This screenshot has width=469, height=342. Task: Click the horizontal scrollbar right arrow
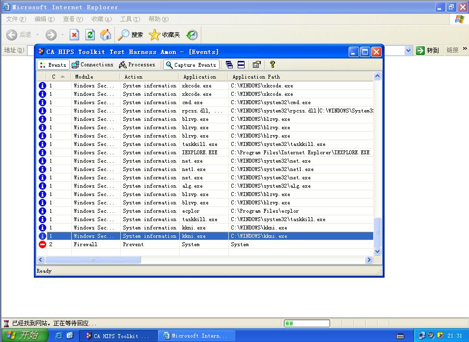click(x=369, y=260)
